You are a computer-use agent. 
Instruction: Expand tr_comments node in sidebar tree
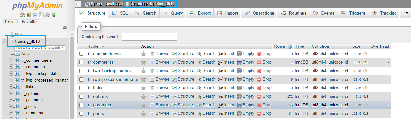tap(11, 67)
